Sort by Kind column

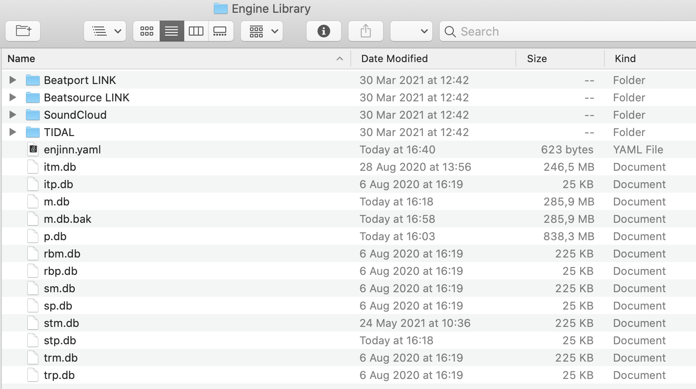tap(650, 58)
